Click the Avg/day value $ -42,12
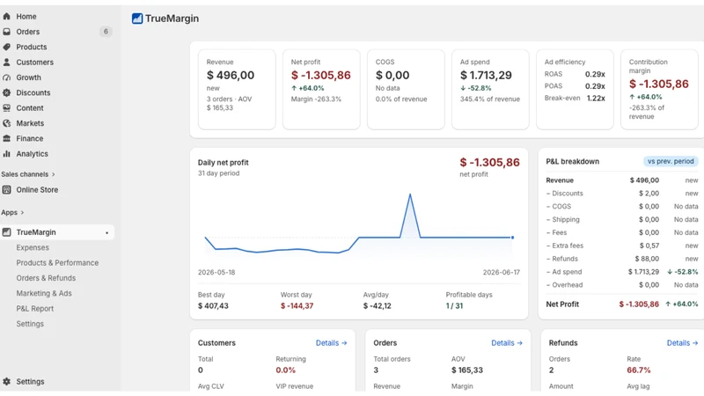This screenshot has width=704, height=396. pos(378,305)
